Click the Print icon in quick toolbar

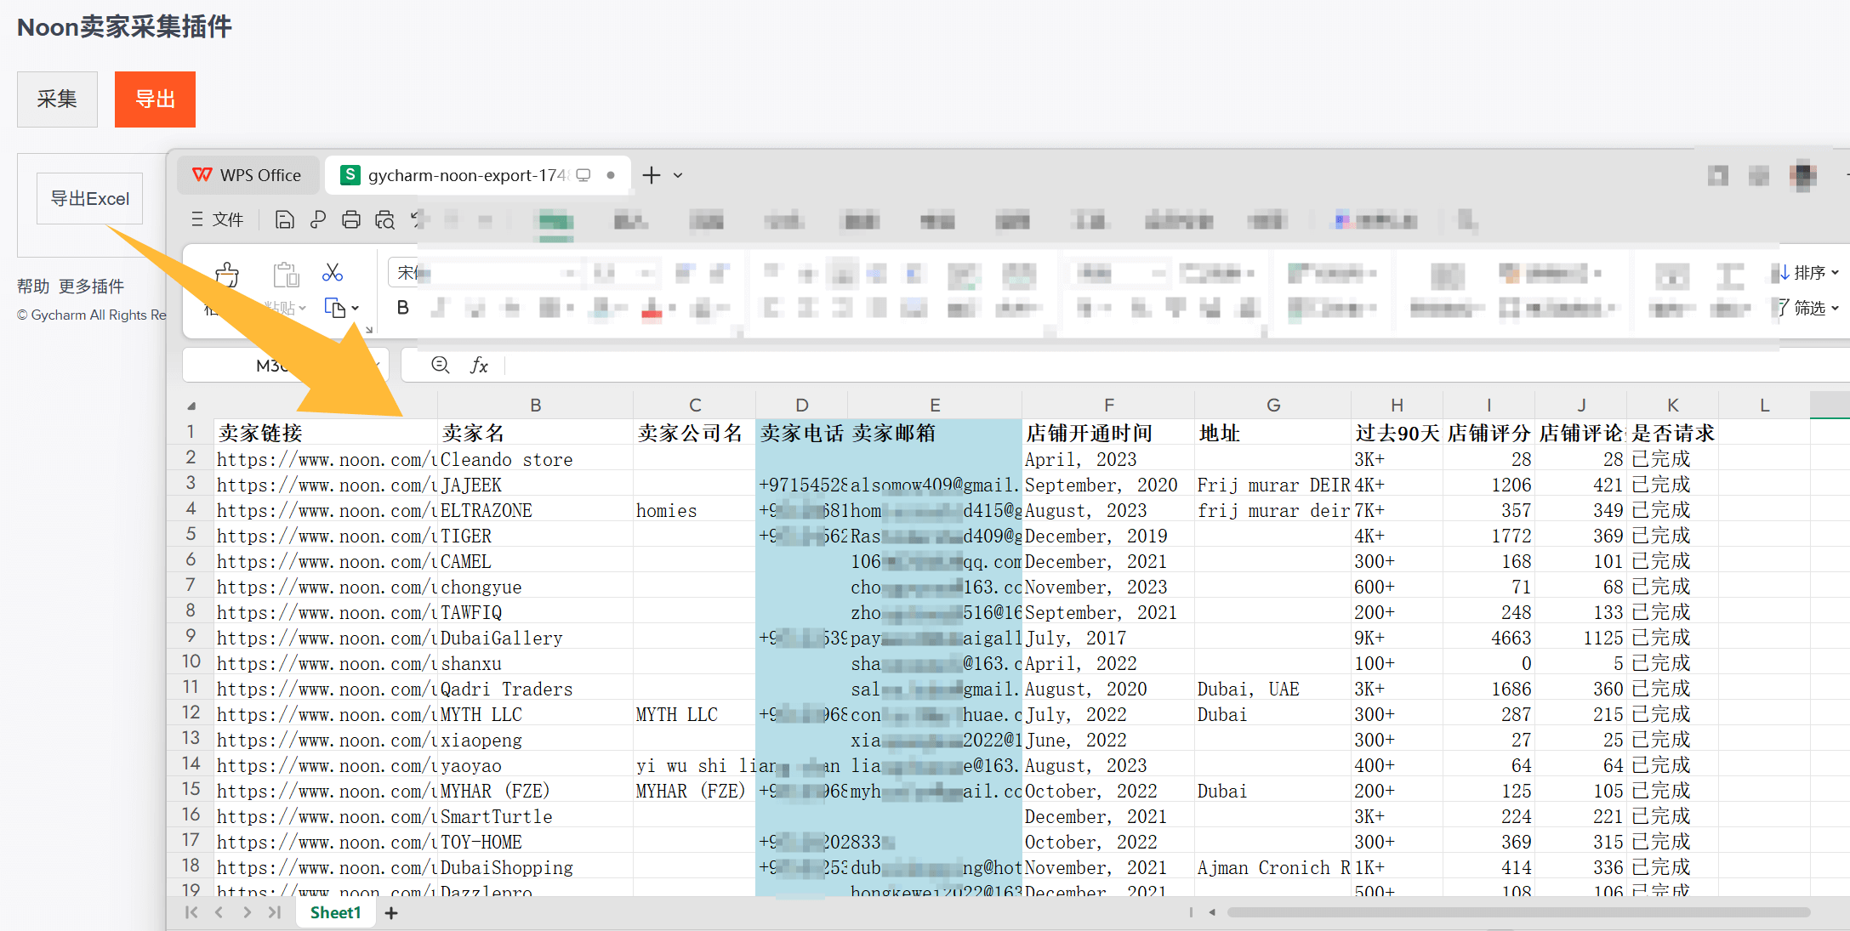pyautogui.click(x=350, y=220)
